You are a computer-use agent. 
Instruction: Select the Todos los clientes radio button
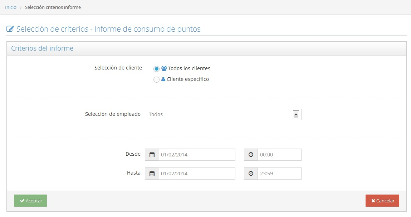point(156,69)
